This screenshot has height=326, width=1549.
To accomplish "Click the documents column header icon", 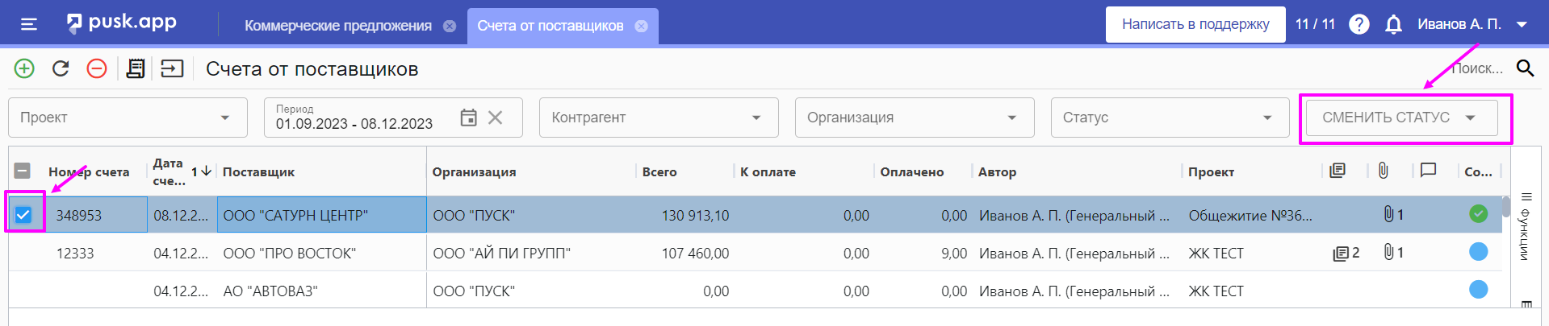I will [x=1338, y=171].
